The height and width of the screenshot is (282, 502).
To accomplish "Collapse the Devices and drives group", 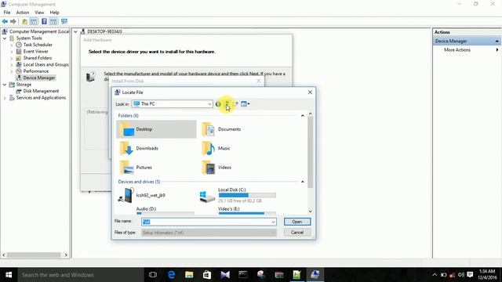I will click(x=303, y=182).
